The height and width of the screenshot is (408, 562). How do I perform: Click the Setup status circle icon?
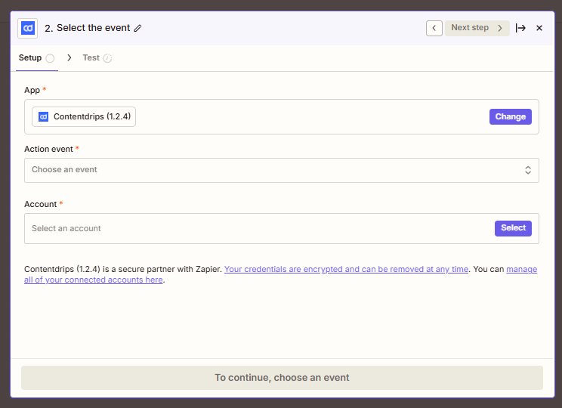[50, 58]
